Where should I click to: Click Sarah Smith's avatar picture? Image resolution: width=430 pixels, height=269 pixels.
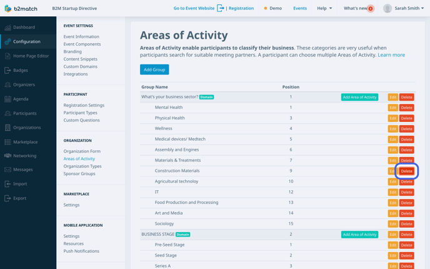[x=387, y=9]
